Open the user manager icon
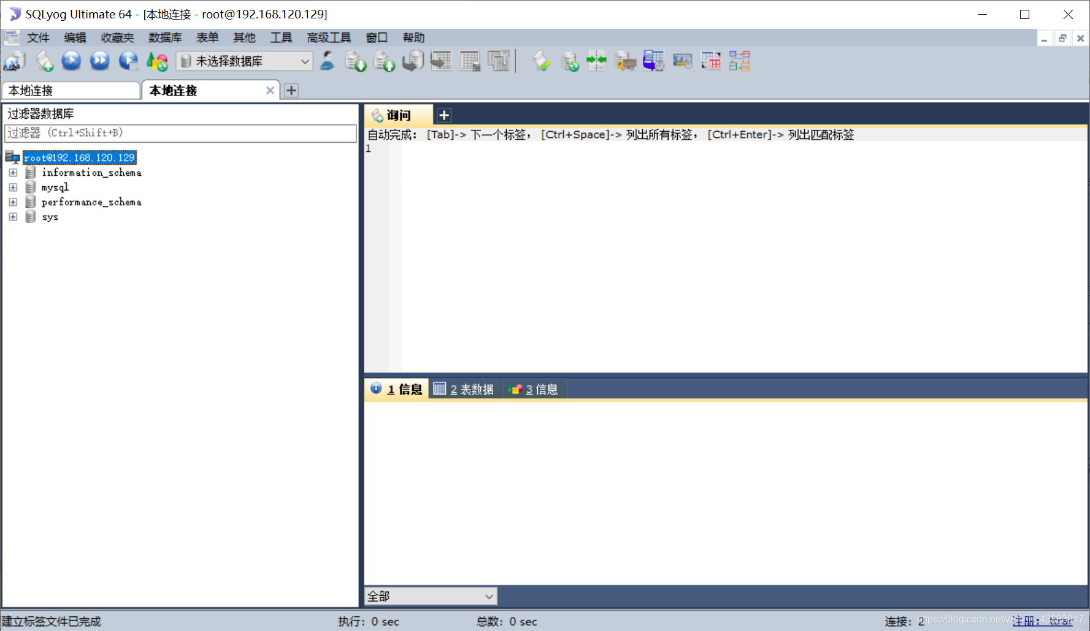Screen dimensions: 1090x631 click(328, 61)
